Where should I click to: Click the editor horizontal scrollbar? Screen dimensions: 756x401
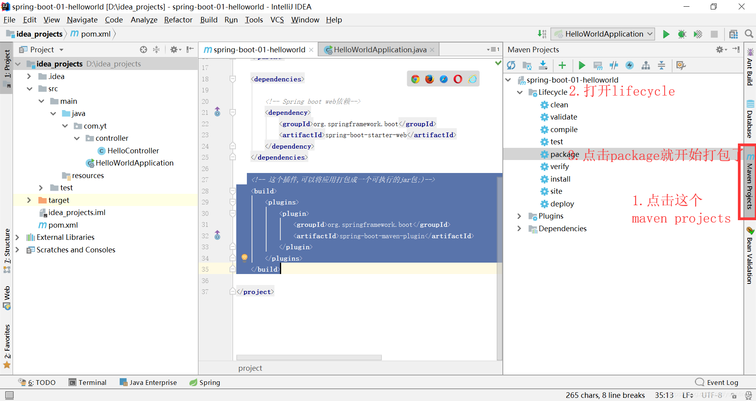pyautogui.click(x=309, y=357)
